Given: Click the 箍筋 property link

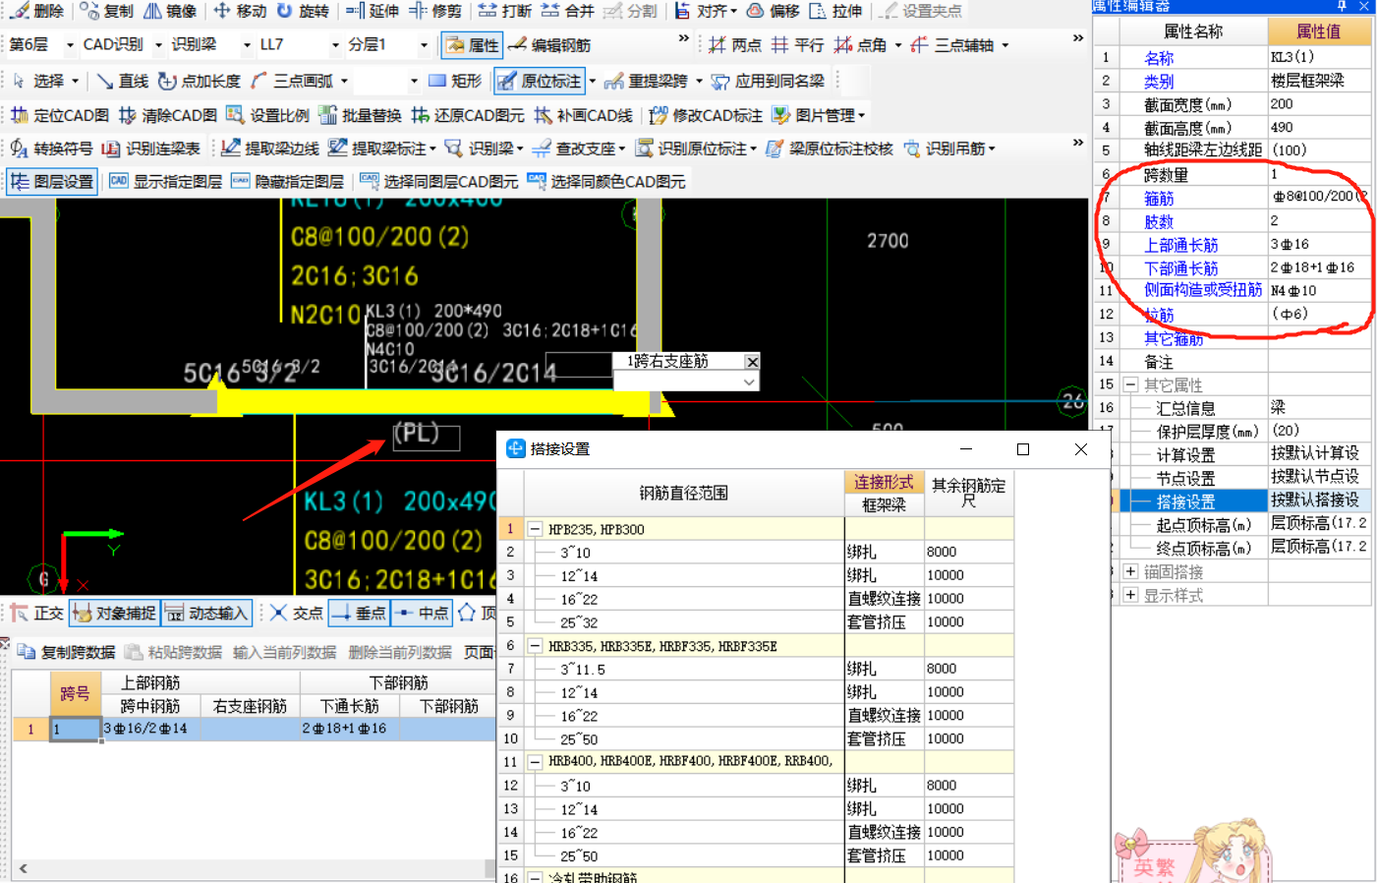Looking at the screenshot, I should [x=1159, y=199].
